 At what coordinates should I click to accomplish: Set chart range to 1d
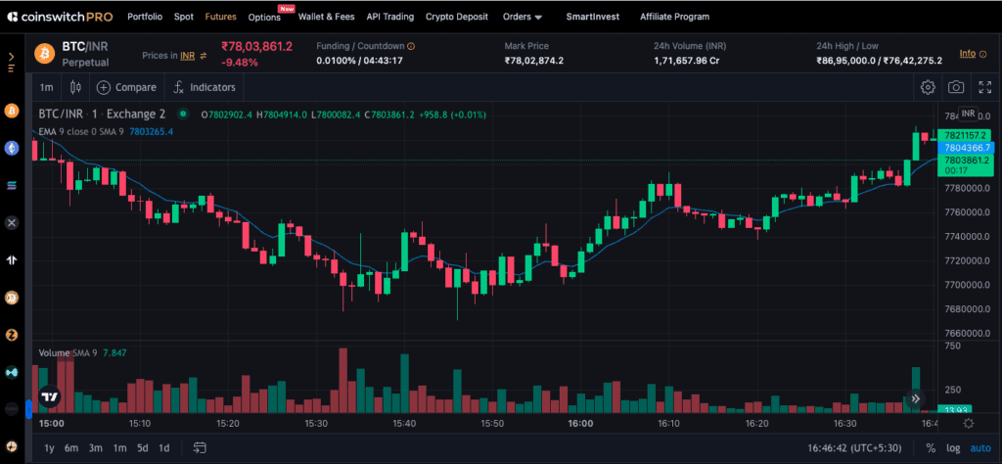tap(164, 448)
